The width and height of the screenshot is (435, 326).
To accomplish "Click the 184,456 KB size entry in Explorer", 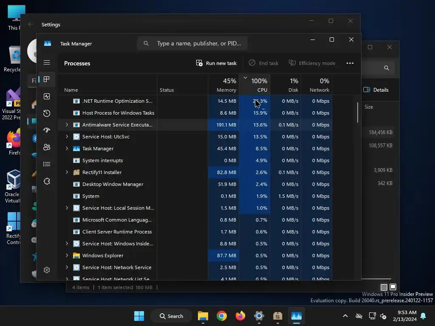I will coord(380,132).
